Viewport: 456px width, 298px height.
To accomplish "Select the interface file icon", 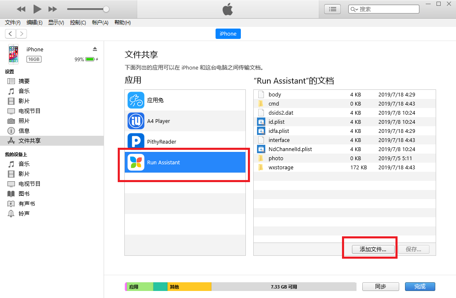I will click(x=261, y=140).
